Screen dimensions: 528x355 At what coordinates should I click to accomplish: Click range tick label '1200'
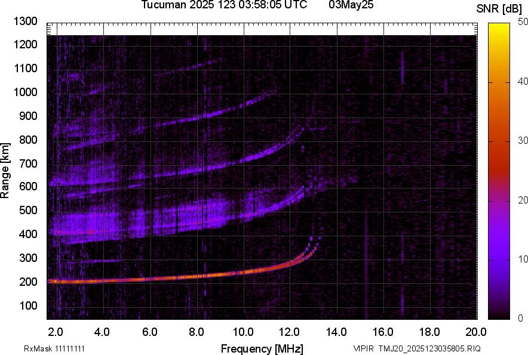coord(26,44)
